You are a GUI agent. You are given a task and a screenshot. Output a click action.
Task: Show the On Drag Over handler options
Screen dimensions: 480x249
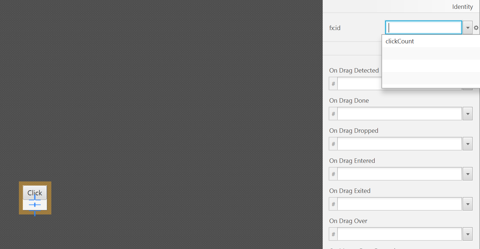468,234
